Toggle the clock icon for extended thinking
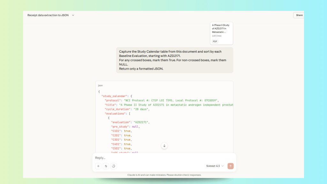 114,166
